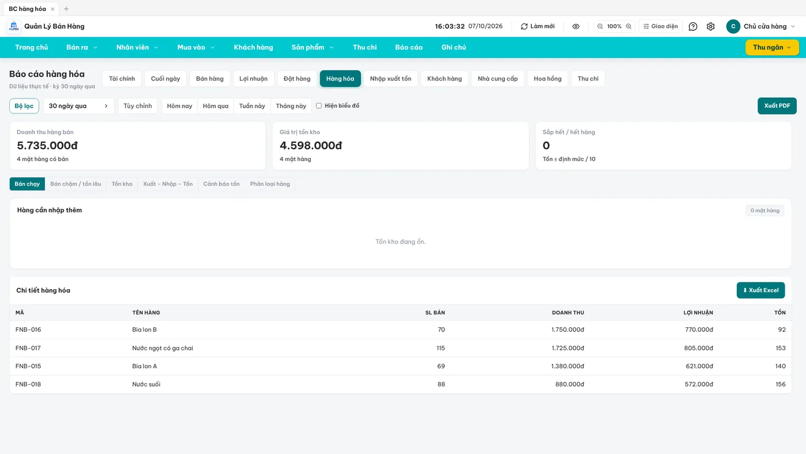
Task: Open the help question mark icon
Action: click(x=693, y=27)
